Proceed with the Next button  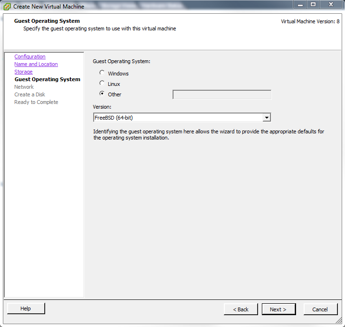(x=278, y=309)
